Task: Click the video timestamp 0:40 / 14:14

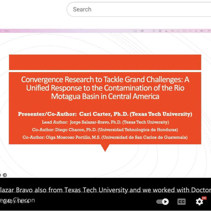Action: pos(16,201)
